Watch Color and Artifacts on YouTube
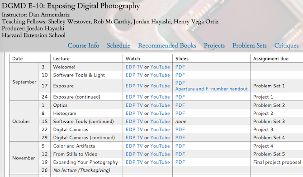 click(160, 146)
